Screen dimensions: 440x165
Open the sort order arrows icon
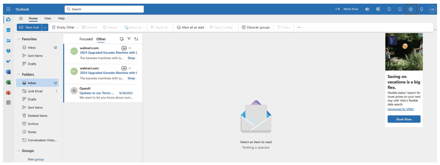[x=136, y=39]
